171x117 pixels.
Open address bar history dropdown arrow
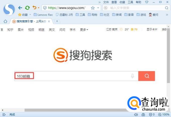click(x=98, y=8)
